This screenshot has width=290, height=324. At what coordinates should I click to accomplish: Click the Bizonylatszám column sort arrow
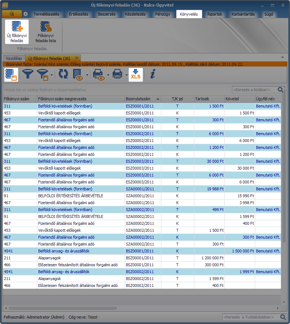158,99
